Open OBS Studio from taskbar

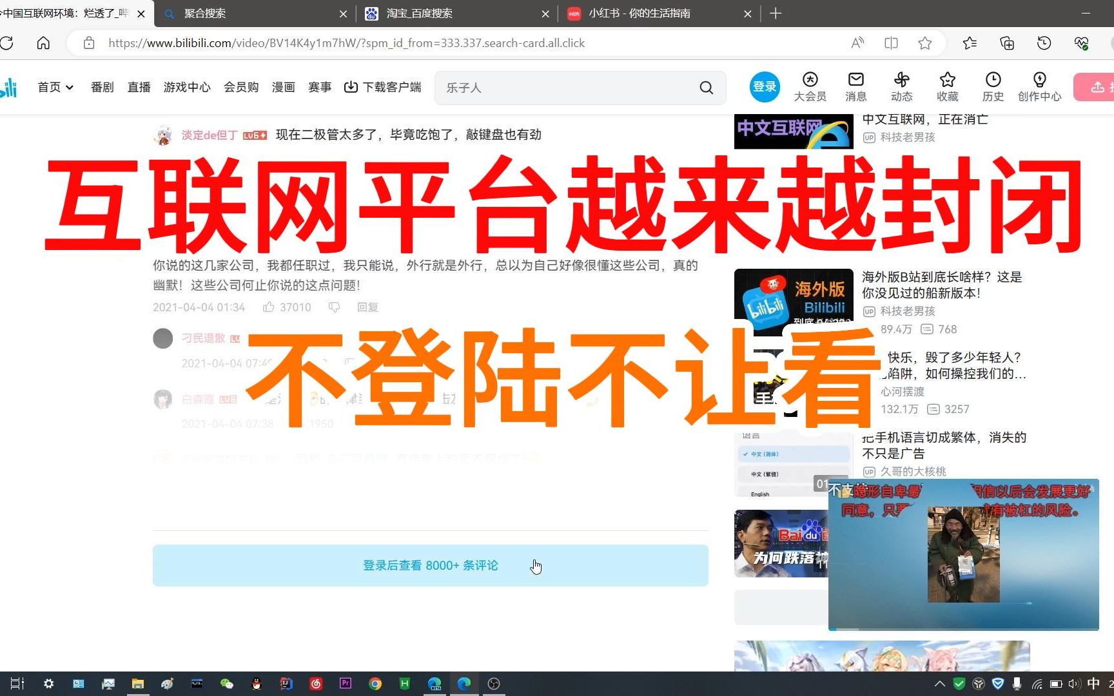[x=494, y=684]
